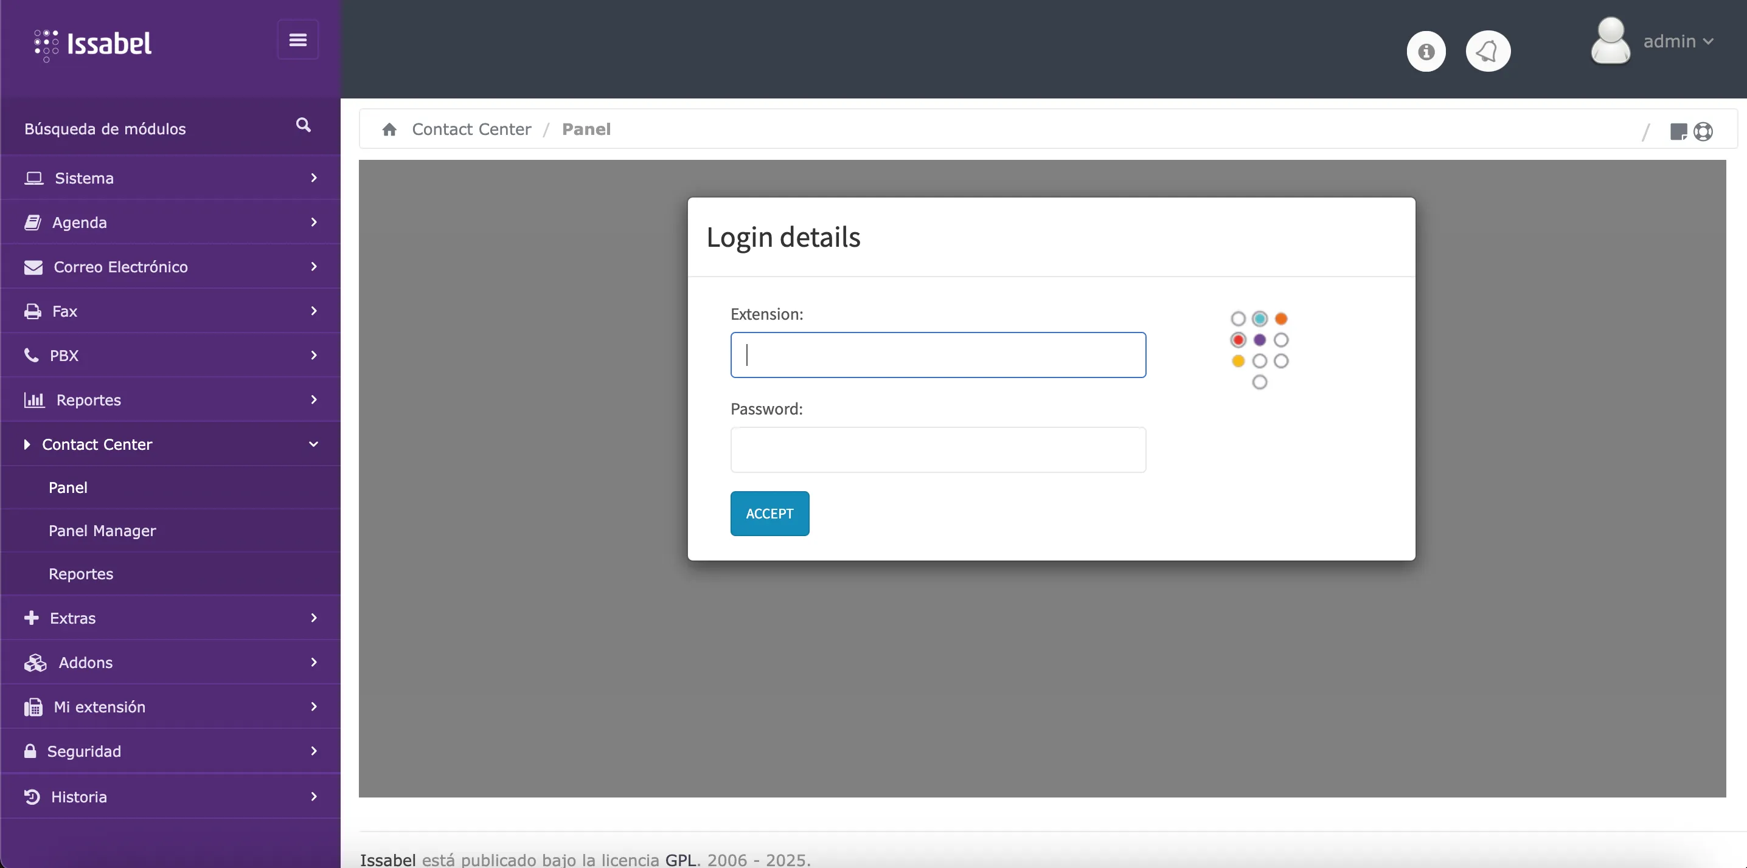This screenshot has width=1747, height=868.
Task: Open the admin user dropdown
Action: point(1678,42)
